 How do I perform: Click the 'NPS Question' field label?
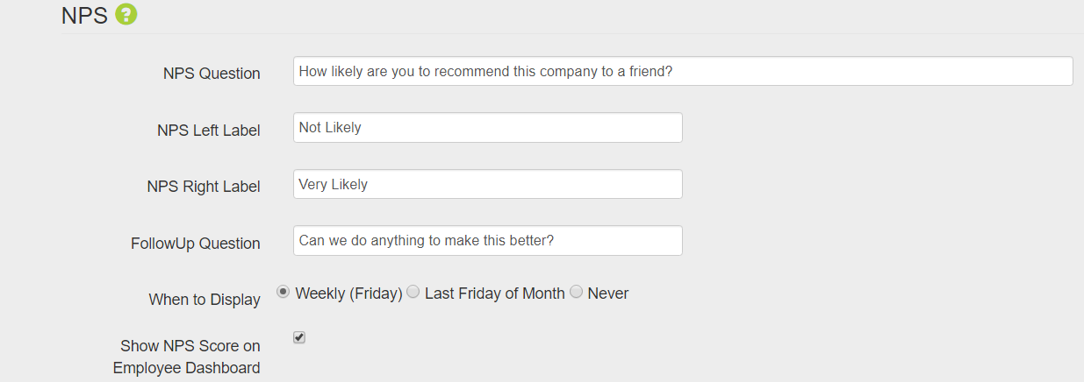point(212,74)
